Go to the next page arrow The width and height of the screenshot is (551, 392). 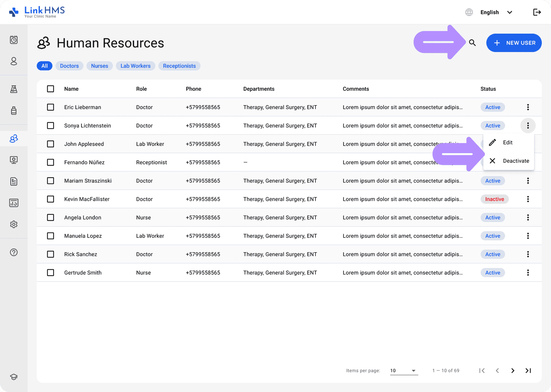[513, 370]
